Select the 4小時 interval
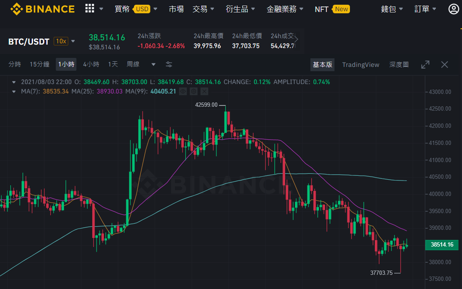The image size is (462, 289). pos(91,64)
